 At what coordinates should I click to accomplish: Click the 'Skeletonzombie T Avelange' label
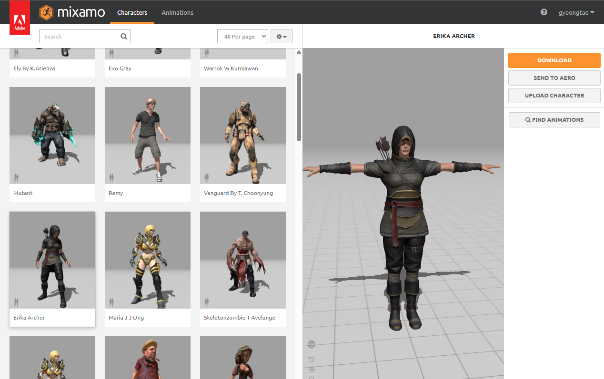[x=240, y=318]
